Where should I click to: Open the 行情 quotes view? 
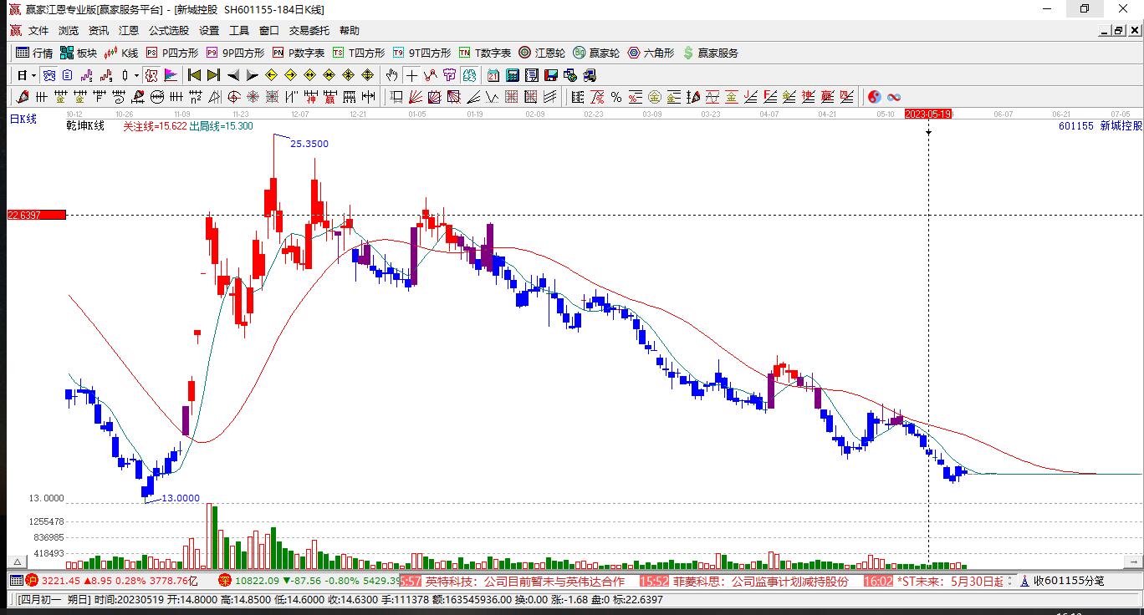pyautogui.click(x=34, y=53)
